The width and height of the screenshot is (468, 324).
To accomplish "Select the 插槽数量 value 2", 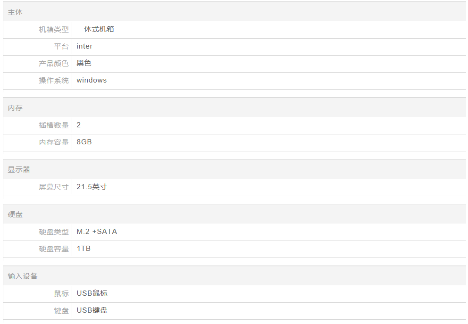I will [78, 125].
